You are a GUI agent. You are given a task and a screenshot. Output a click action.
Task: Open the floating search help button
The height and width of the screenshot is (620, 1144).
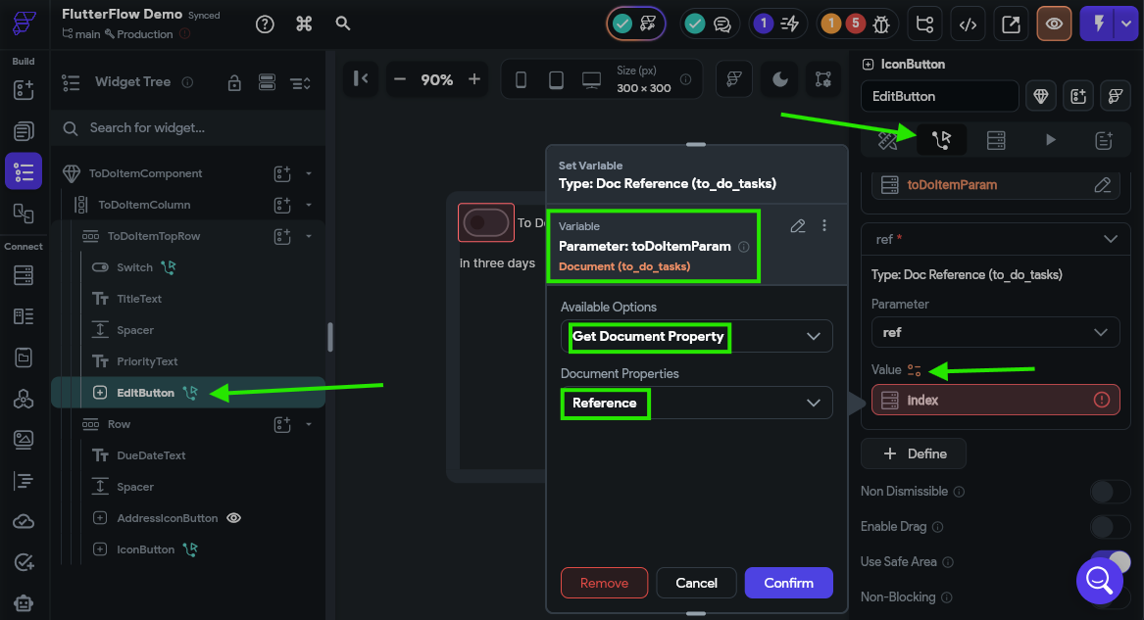pyautogui.click(x=1099, y=581)
